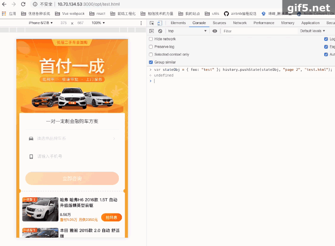Open the 优信各种系统 bookmark folder
The width and height of the screenshot is (335, 246).
[x=36, y=13]
